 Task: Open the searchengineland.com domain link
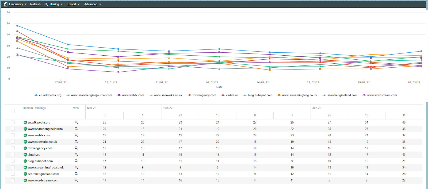tap(43, 174)
